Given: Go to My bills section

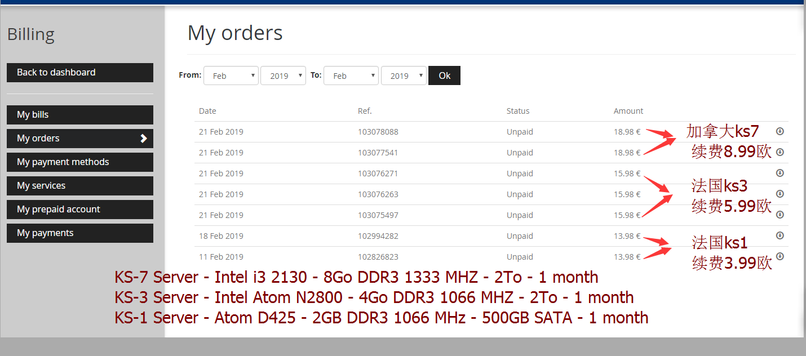Looking at the screenshot, I should [x=80, y=114].
